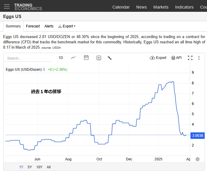This screenshot has width=207, height=176.
Task: Select the 1Y time range
Action: pos(21,167)
